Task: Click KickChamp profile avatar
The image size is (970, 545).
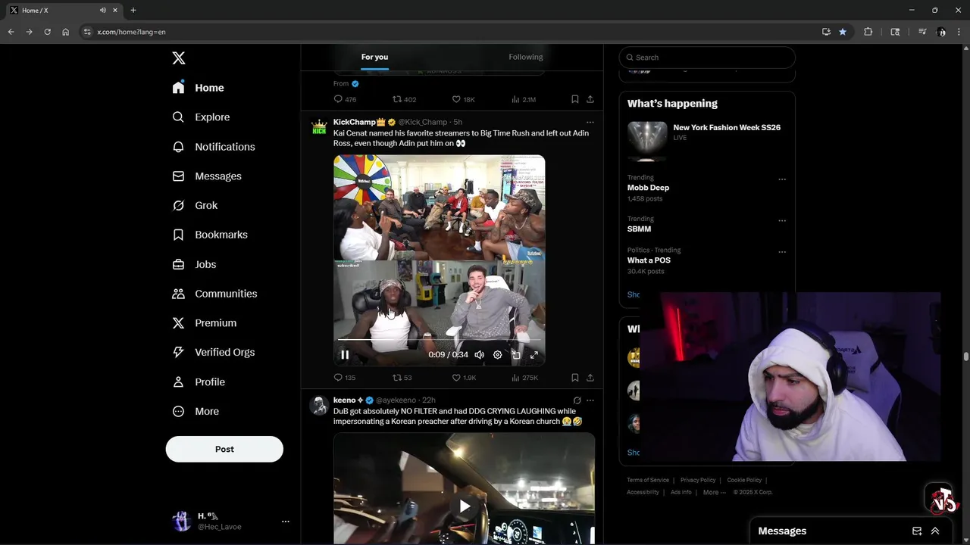Action: pyautogui.click(x=319, y=127)
